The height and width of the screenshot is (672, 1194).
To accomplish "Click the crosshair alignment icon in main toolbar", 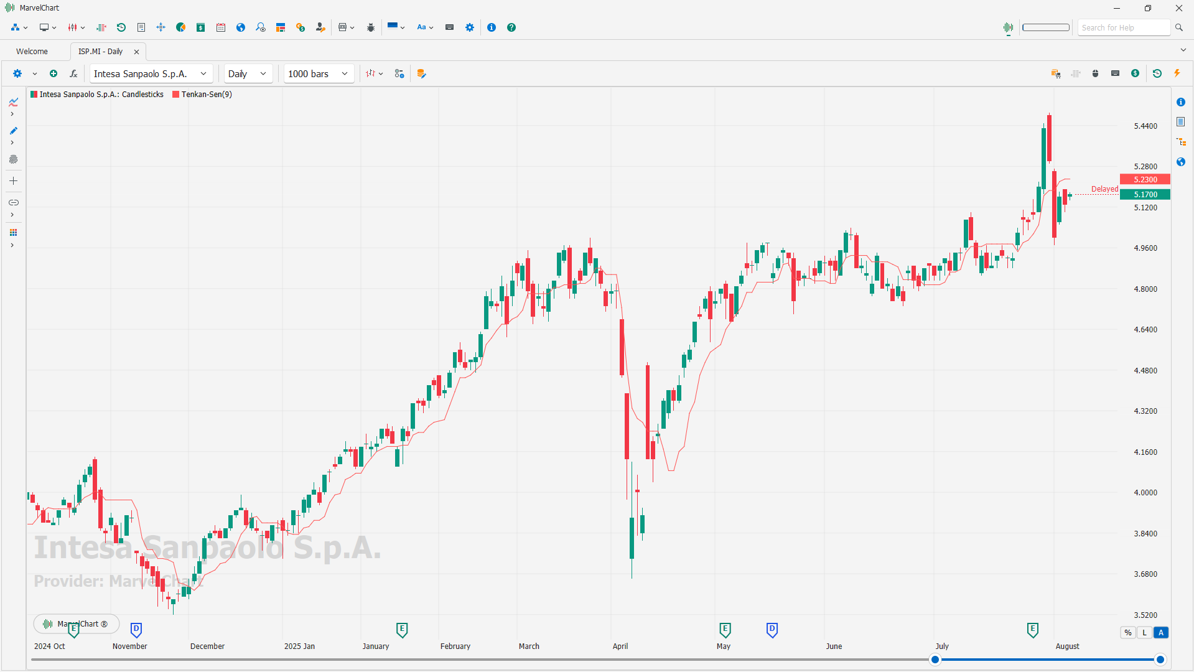I will [161, 27].
